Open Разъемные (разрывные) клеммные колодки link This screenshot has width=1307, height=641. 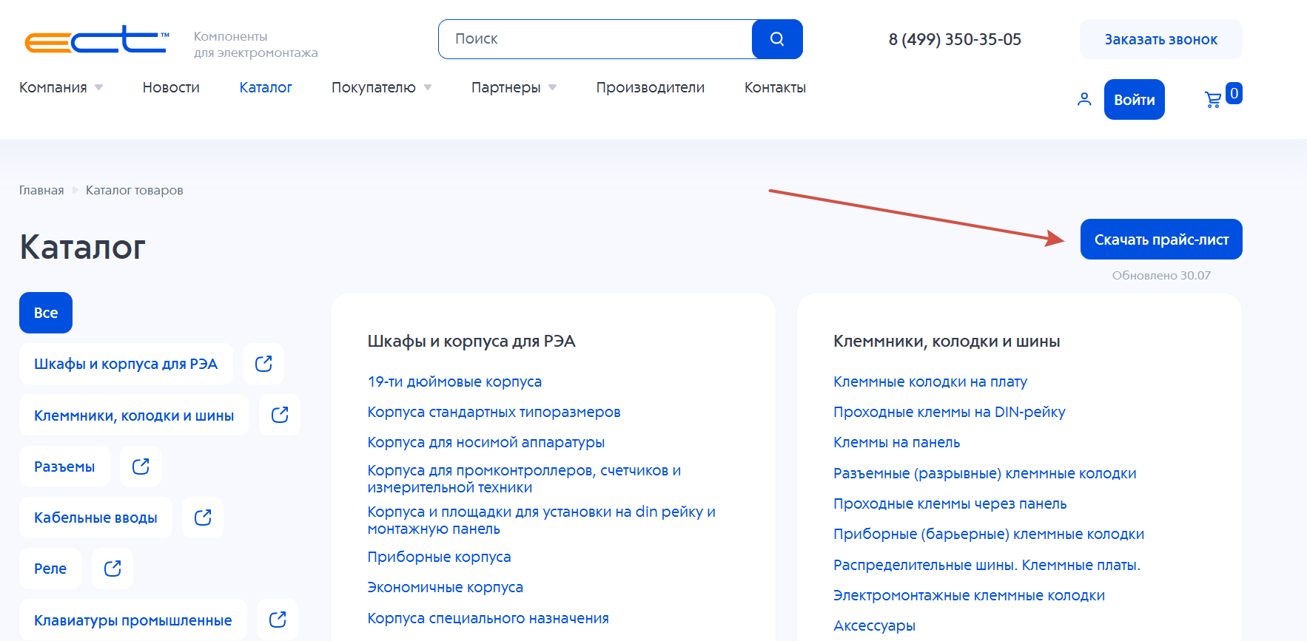click(x=985, y=473)
